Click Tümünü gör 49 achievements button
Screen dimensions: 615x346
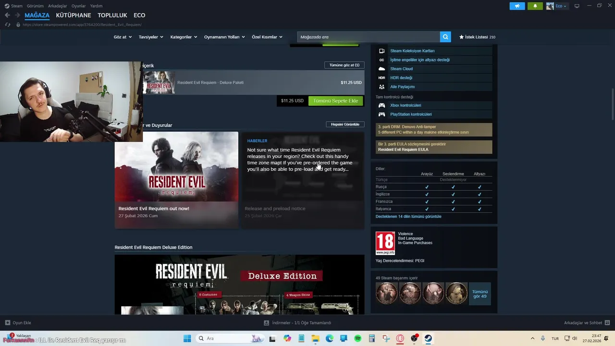tap(480, 294)
